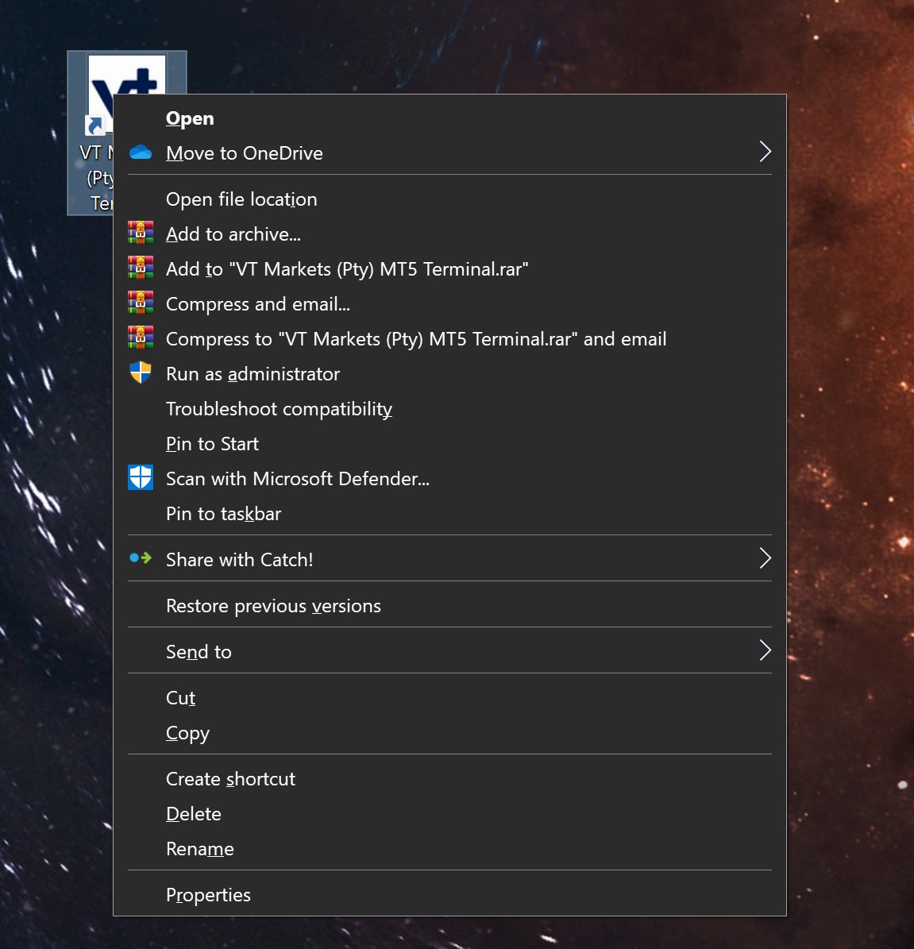This screenshot has width=914, height=949.
Task: Click WinRAR icon beside Add to "VT Markets (Pty) MT5 Terminal.rar"
Action: point(141,268)
